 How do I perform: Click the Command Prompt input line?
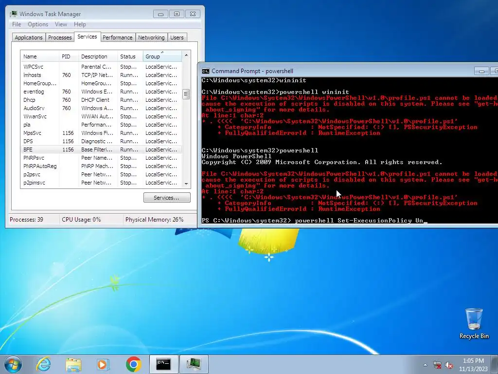349,221
